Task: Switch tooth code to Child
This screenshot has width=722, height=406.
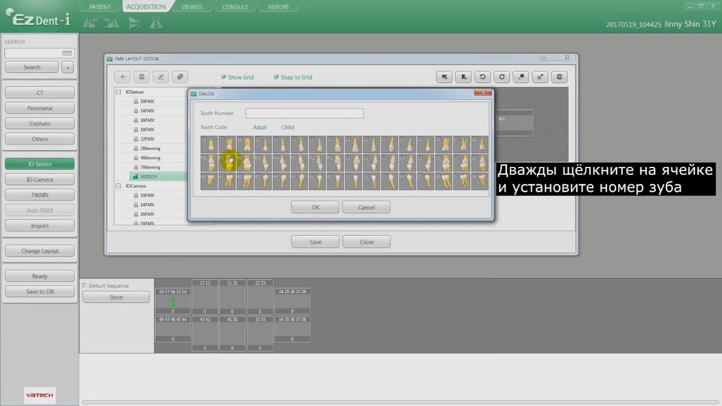Action: [288, 127]
